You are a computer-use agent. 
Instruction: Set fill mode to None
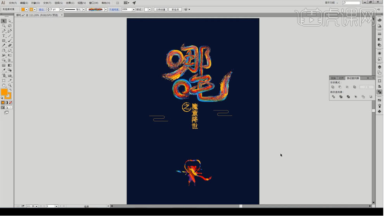point(10,103)
